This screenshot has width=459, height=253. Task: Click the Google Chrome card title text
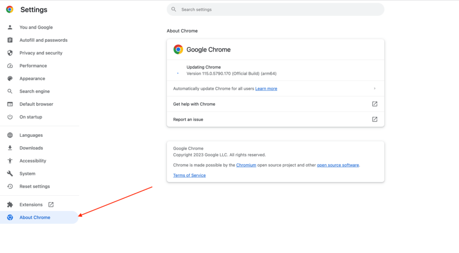(208, 49)
